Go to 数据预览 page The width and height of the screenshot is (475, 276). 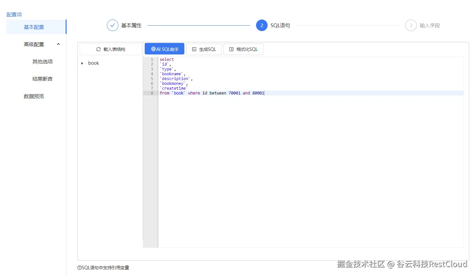point(34,96)
